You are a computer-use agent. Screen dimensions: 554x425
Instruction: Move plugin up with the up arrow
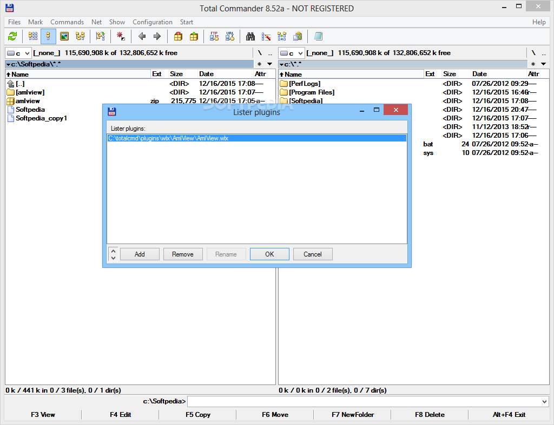pos(113,251)
